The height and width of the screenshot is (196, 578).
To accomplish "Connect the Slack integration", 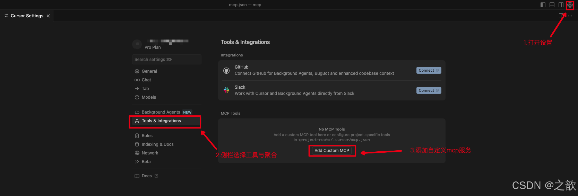I will pyautogui.click(x=429, y=90).
